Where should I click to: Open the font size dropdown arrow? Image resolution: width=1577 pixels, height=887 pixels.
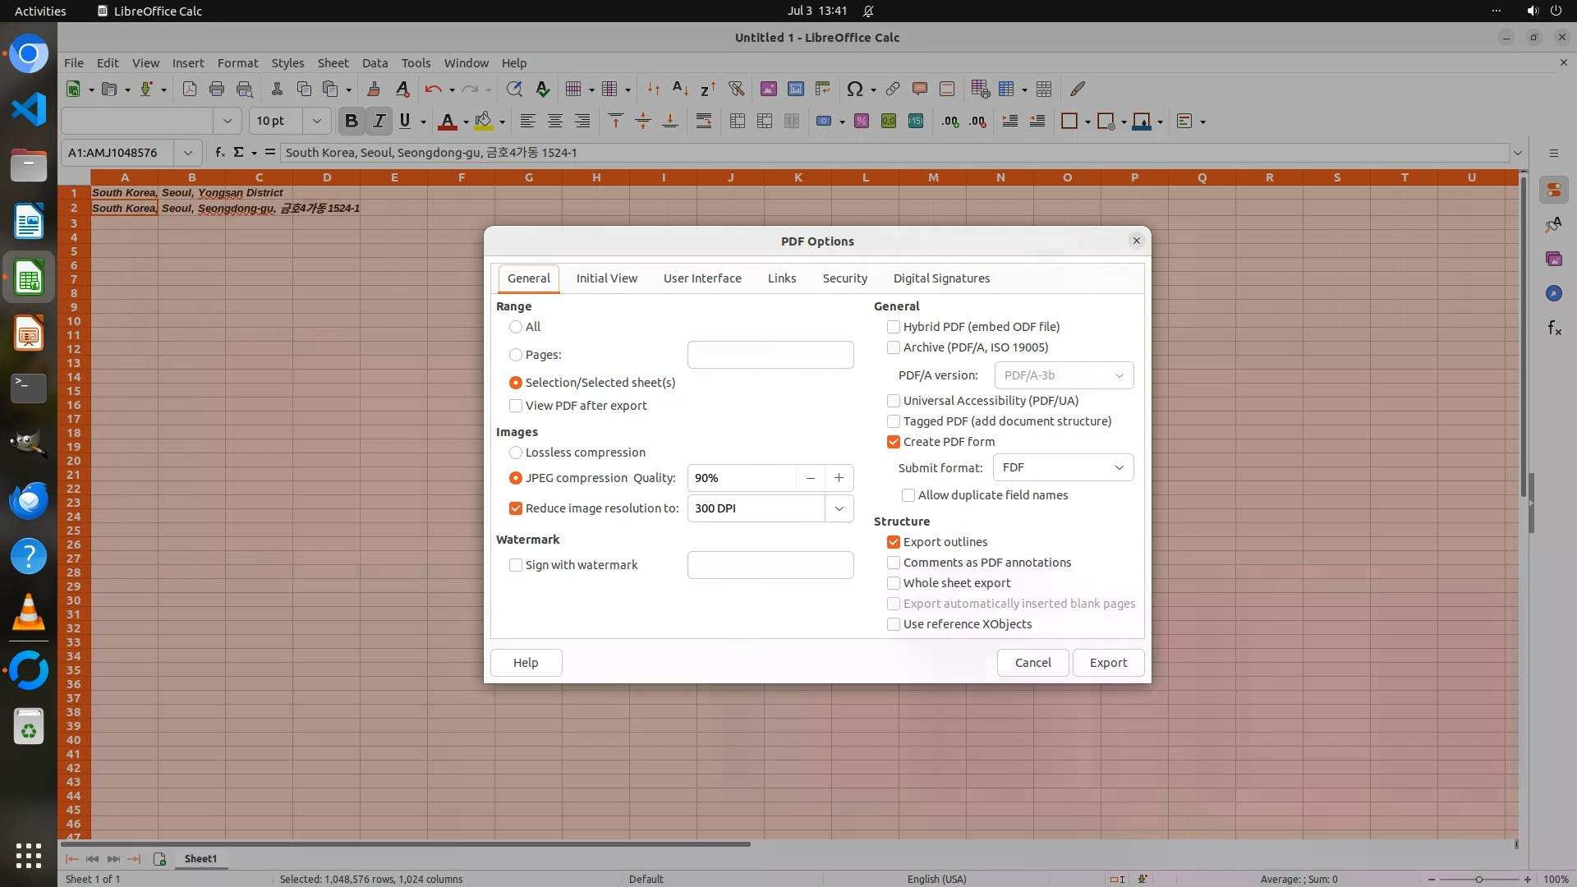click(316, 121)
